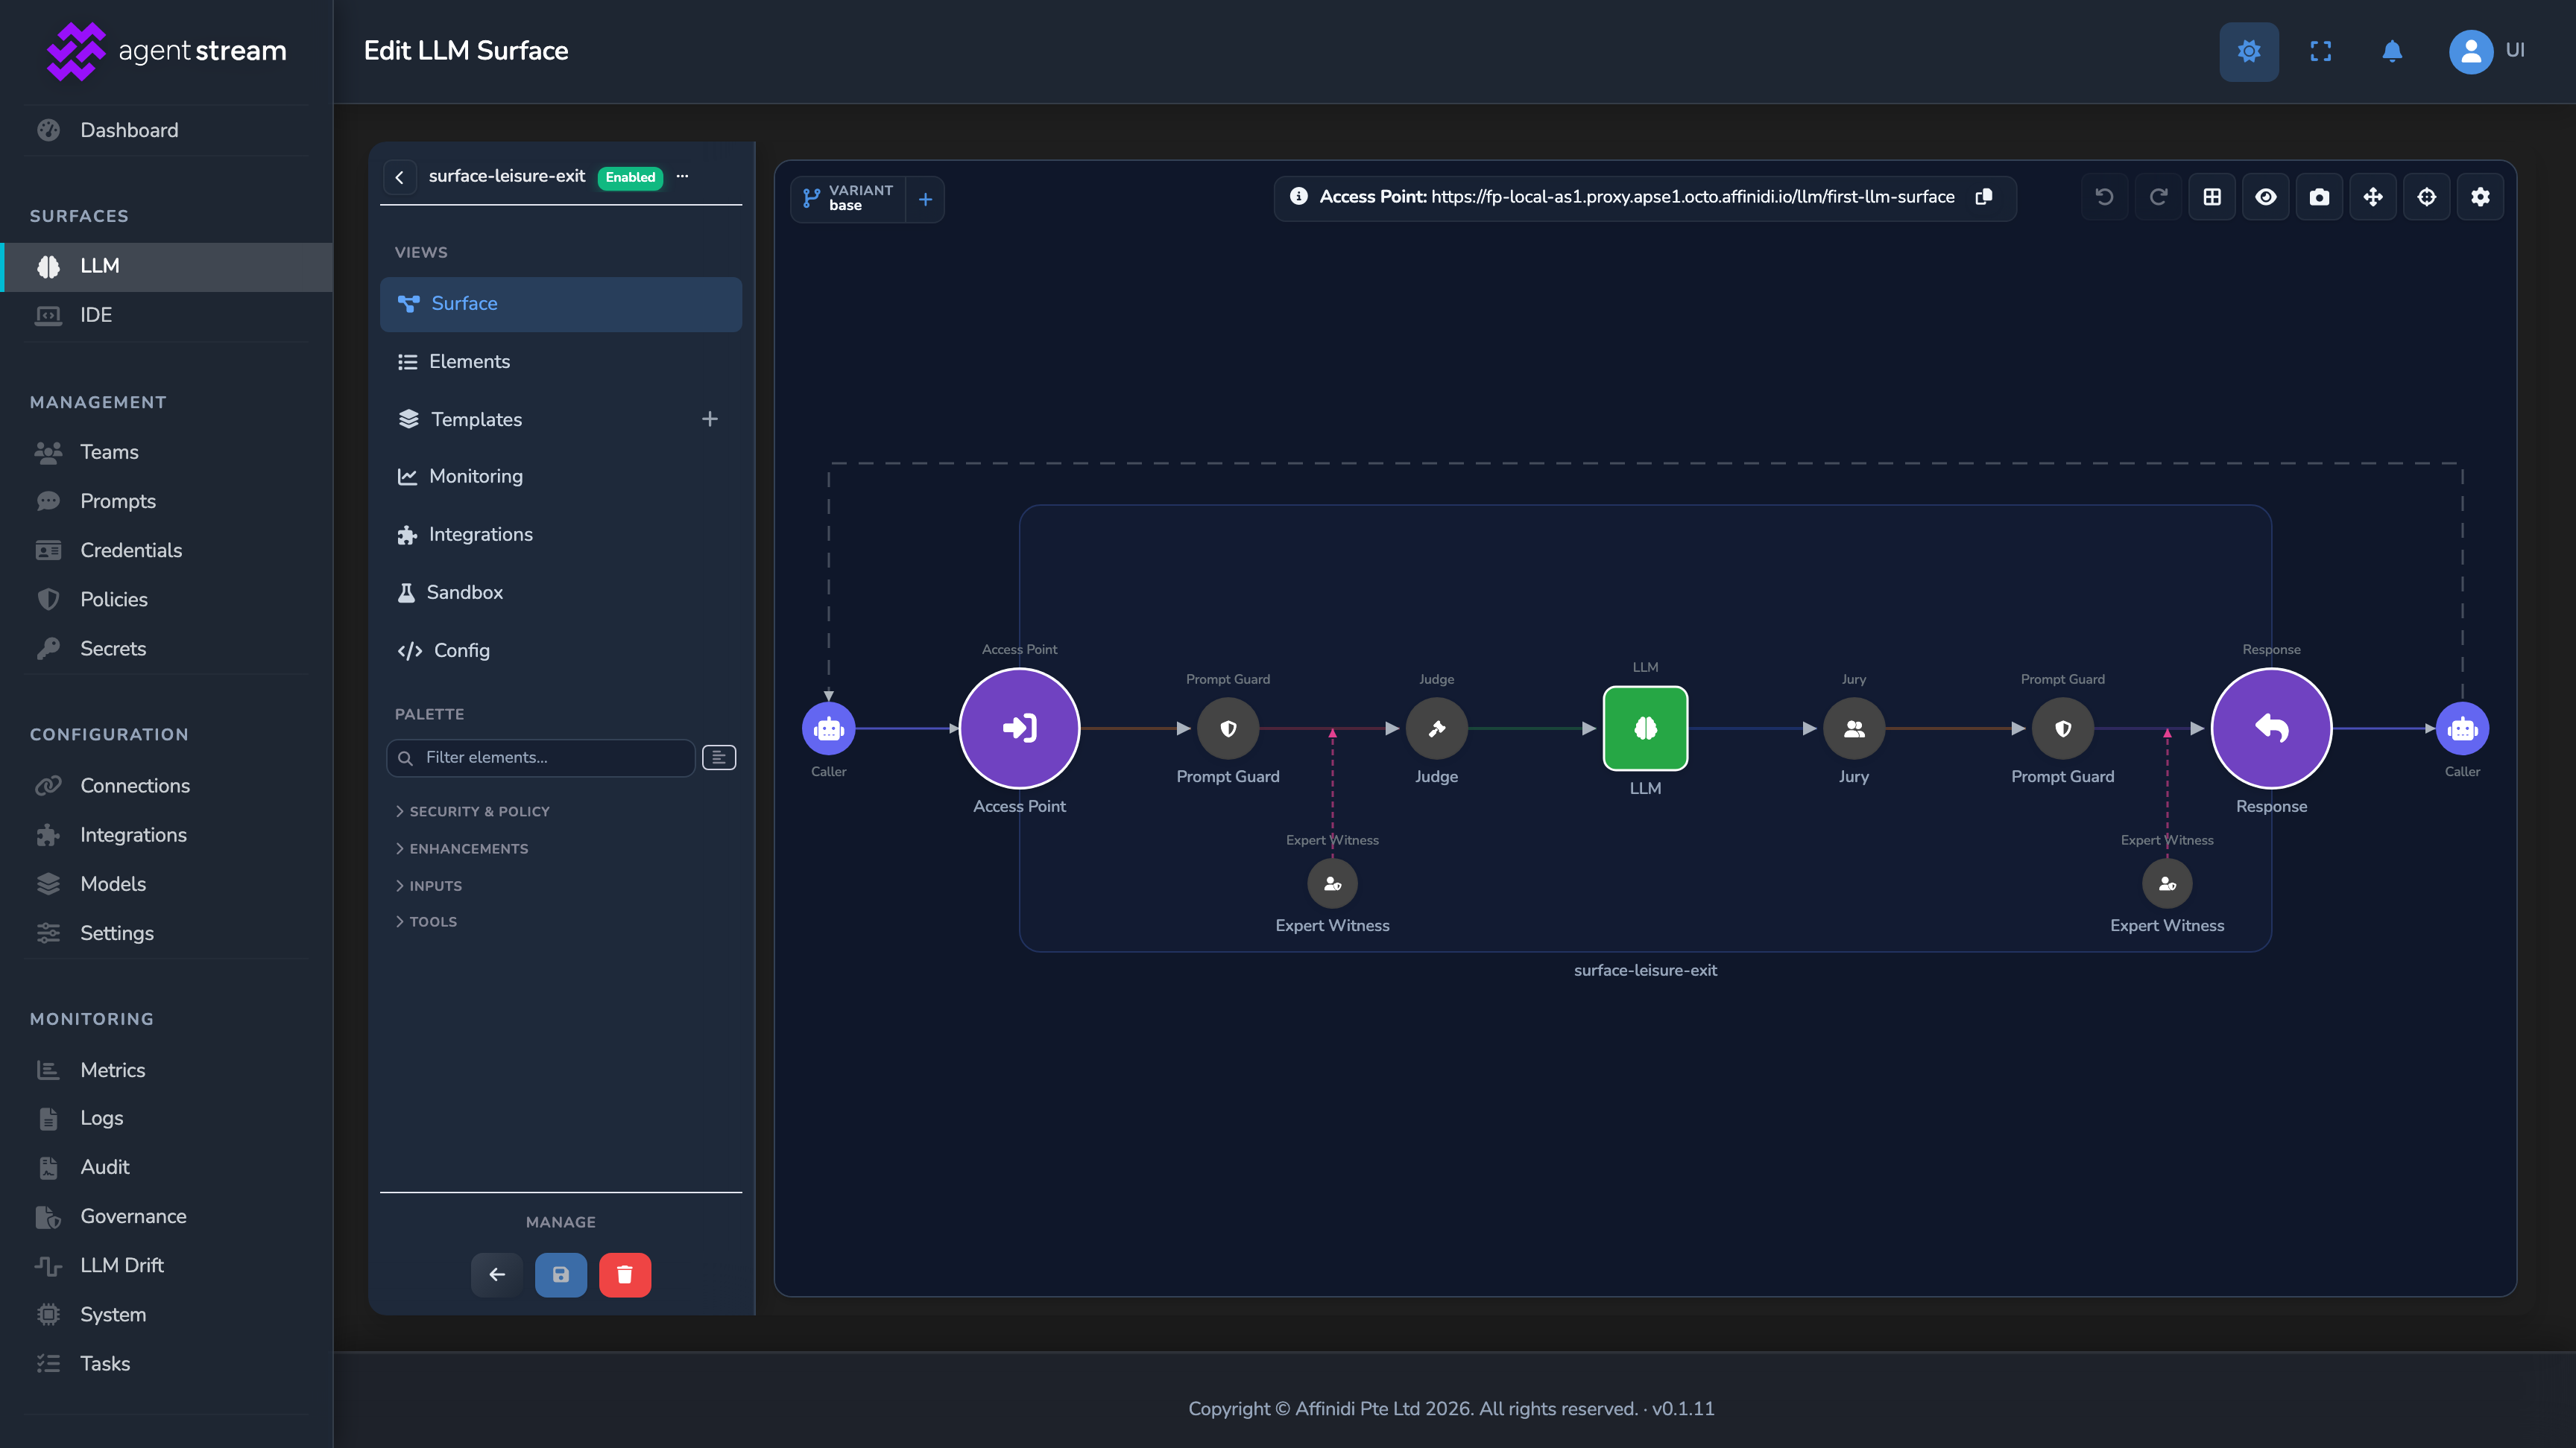Select the Response node
Screen dimensions: 2576x1448
pos(2271,728)
